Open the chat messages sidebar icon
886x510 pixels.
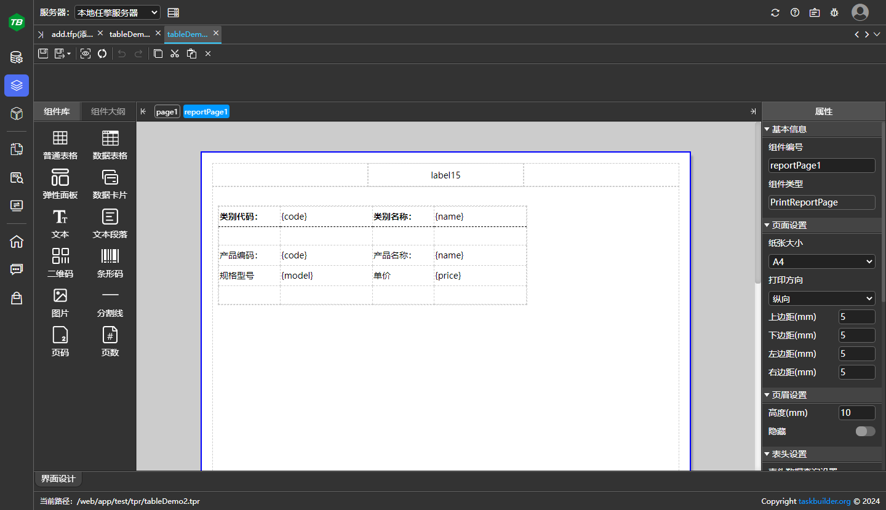click(x=17, y=269)
